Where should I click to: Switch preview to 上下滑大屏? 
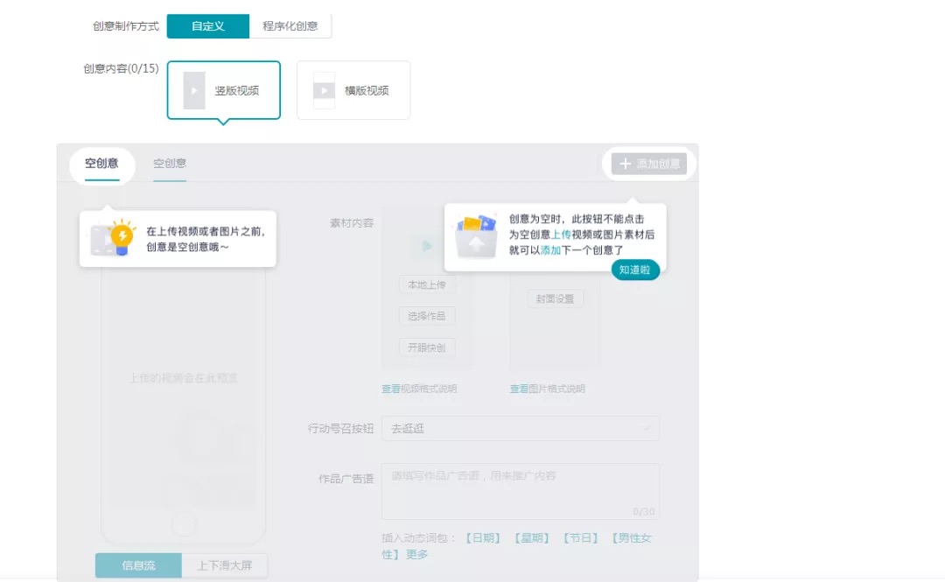point(225,565)
